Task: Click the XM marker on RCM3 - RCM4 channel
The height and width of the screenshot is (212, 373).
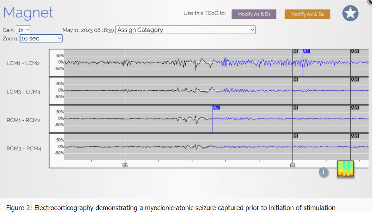Action: pyautogui.click(x=355, y=136)
